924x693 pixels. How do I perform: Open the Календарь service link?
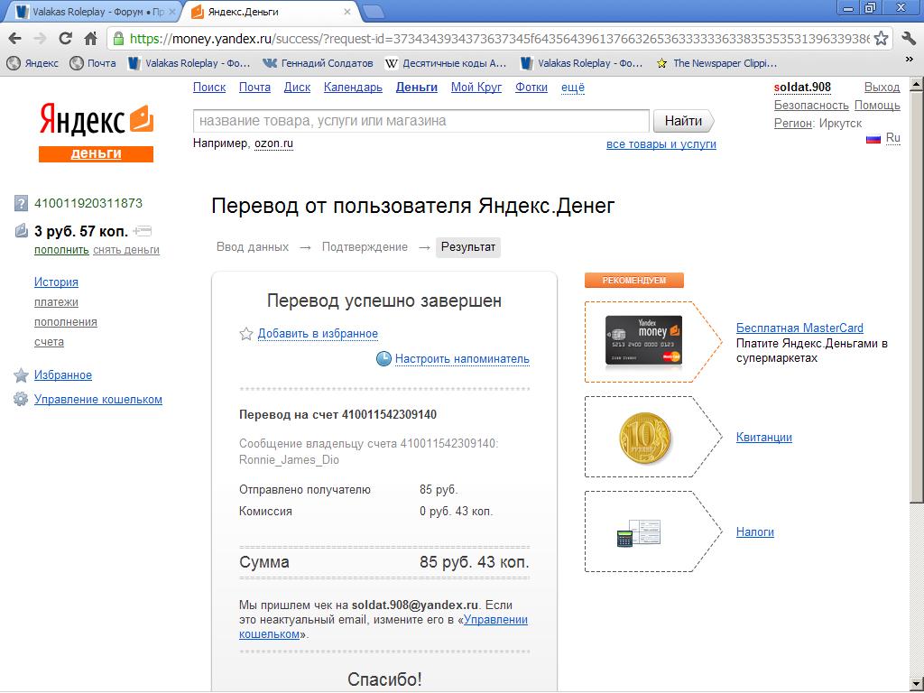(353, 88)
